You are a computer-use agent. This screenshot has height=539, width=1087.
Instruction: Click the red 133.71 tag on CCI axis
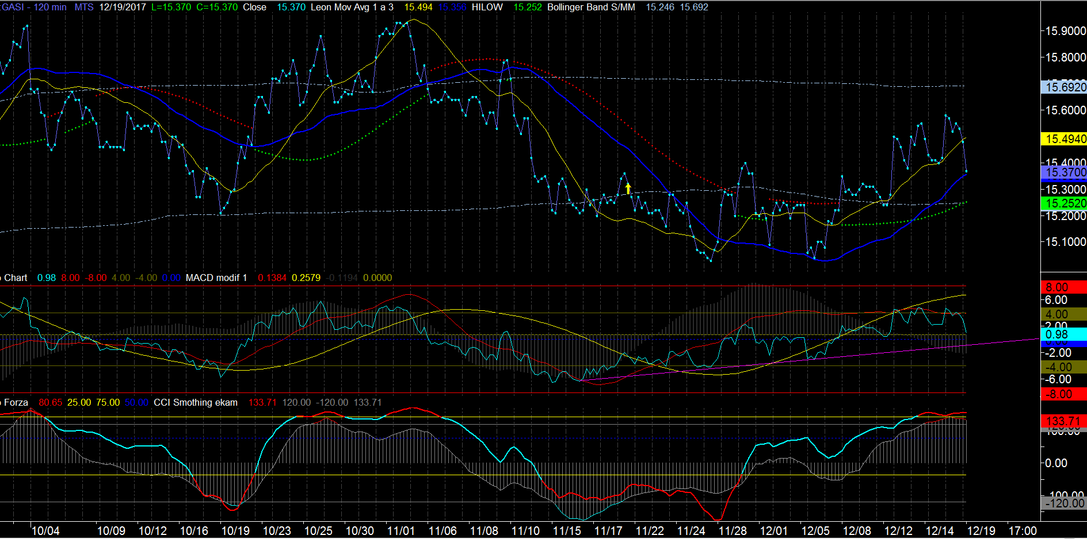(x=1064, y=421)
